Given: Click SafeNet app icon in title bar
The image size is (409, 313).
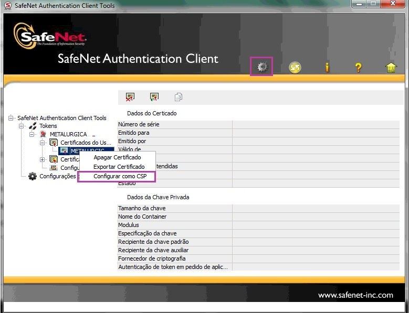Looking at the screenshot, I should click(x=8, y=5).
